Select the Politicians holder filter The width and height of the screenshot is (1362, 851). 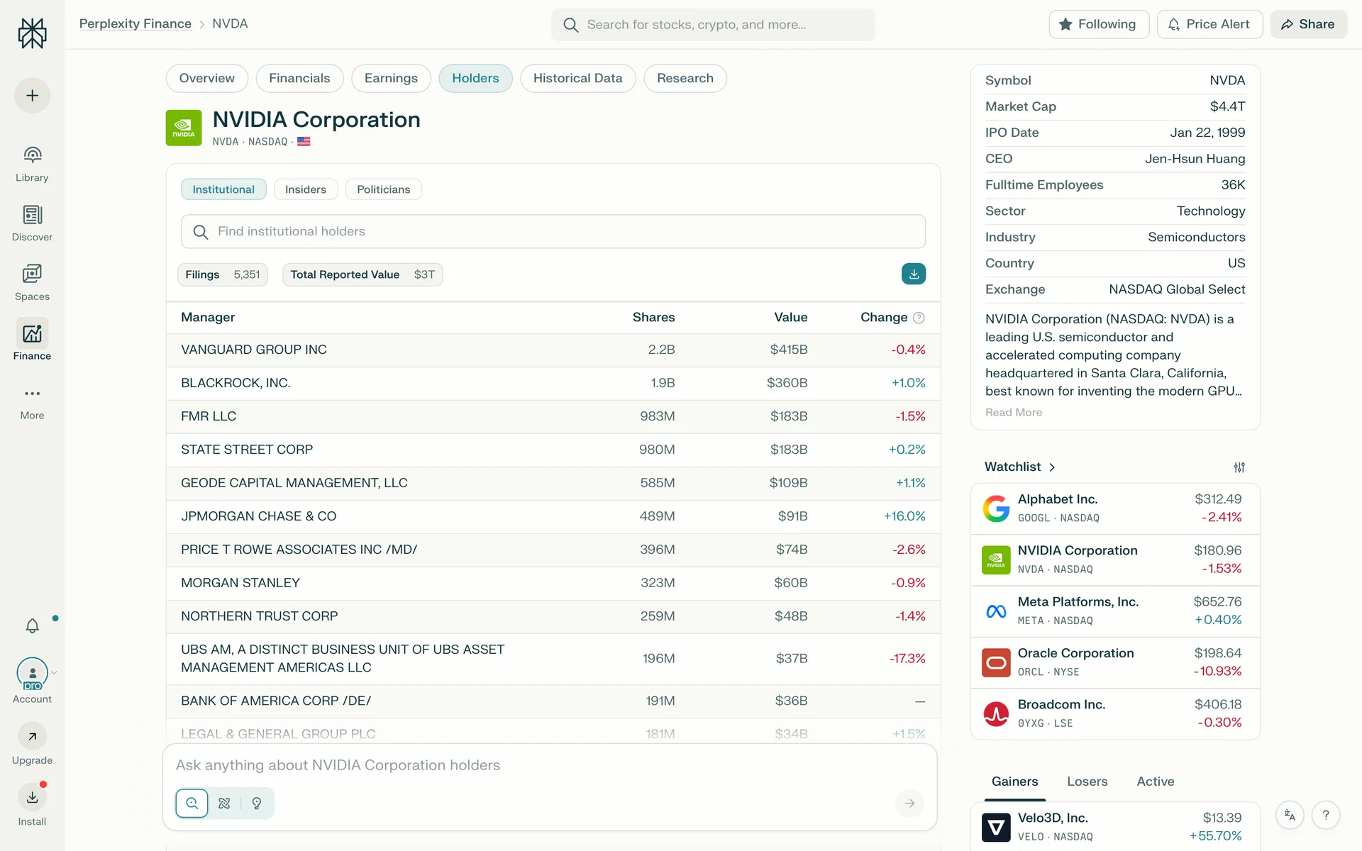pyautogui.click(x=383, y=189)
